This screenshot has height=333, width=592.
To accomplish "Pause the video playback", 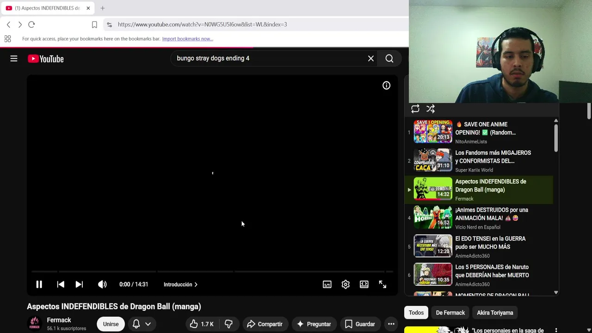I will coord(39,284).
